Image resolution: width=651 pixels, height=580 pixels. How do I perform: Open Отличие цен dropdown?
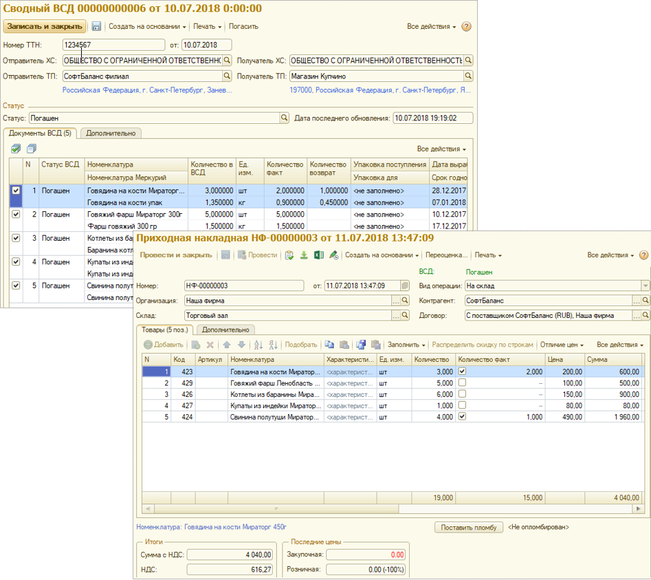pos(562,345)
